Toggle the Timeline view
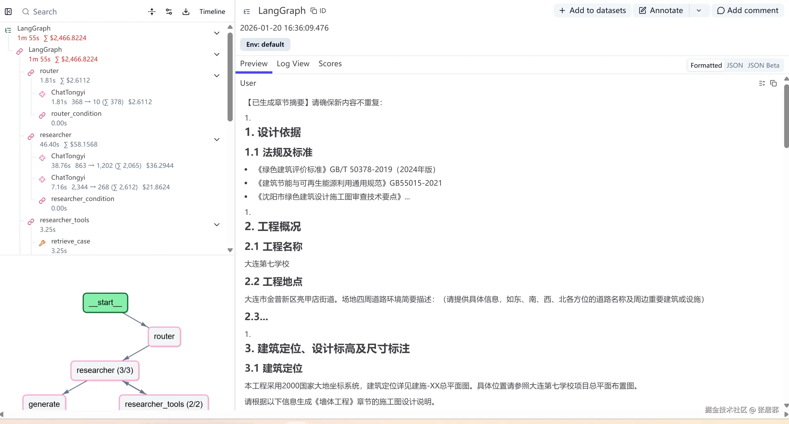This screenshot has width=789, height=424. click(212, 12)
